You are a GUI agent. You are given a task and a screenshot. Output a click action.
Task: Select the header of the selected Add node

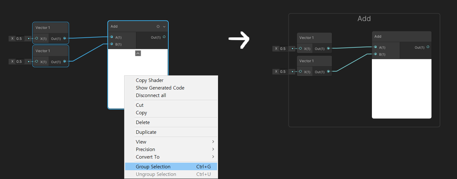(x=138, y=27)
